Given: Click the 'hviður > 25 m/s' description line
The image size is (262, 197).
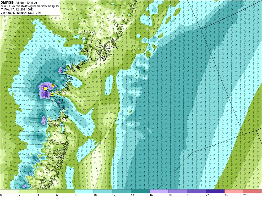Looking at the screenshot, I should pos(30,6).
